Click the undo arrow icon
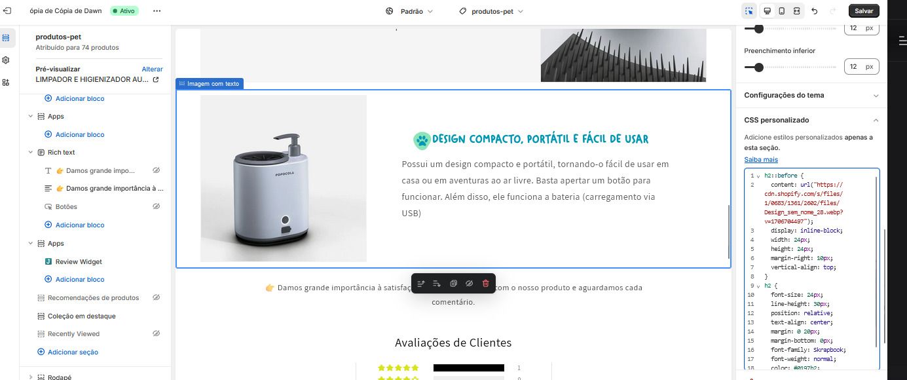 [815, 11]
